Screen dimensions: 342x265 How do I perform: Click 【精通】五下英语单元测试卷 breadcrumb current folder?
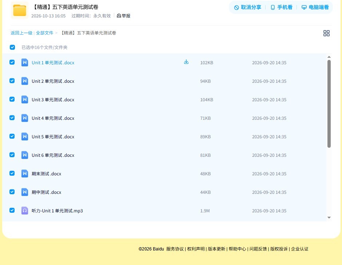pyautogui.click(x=88, y=33)
